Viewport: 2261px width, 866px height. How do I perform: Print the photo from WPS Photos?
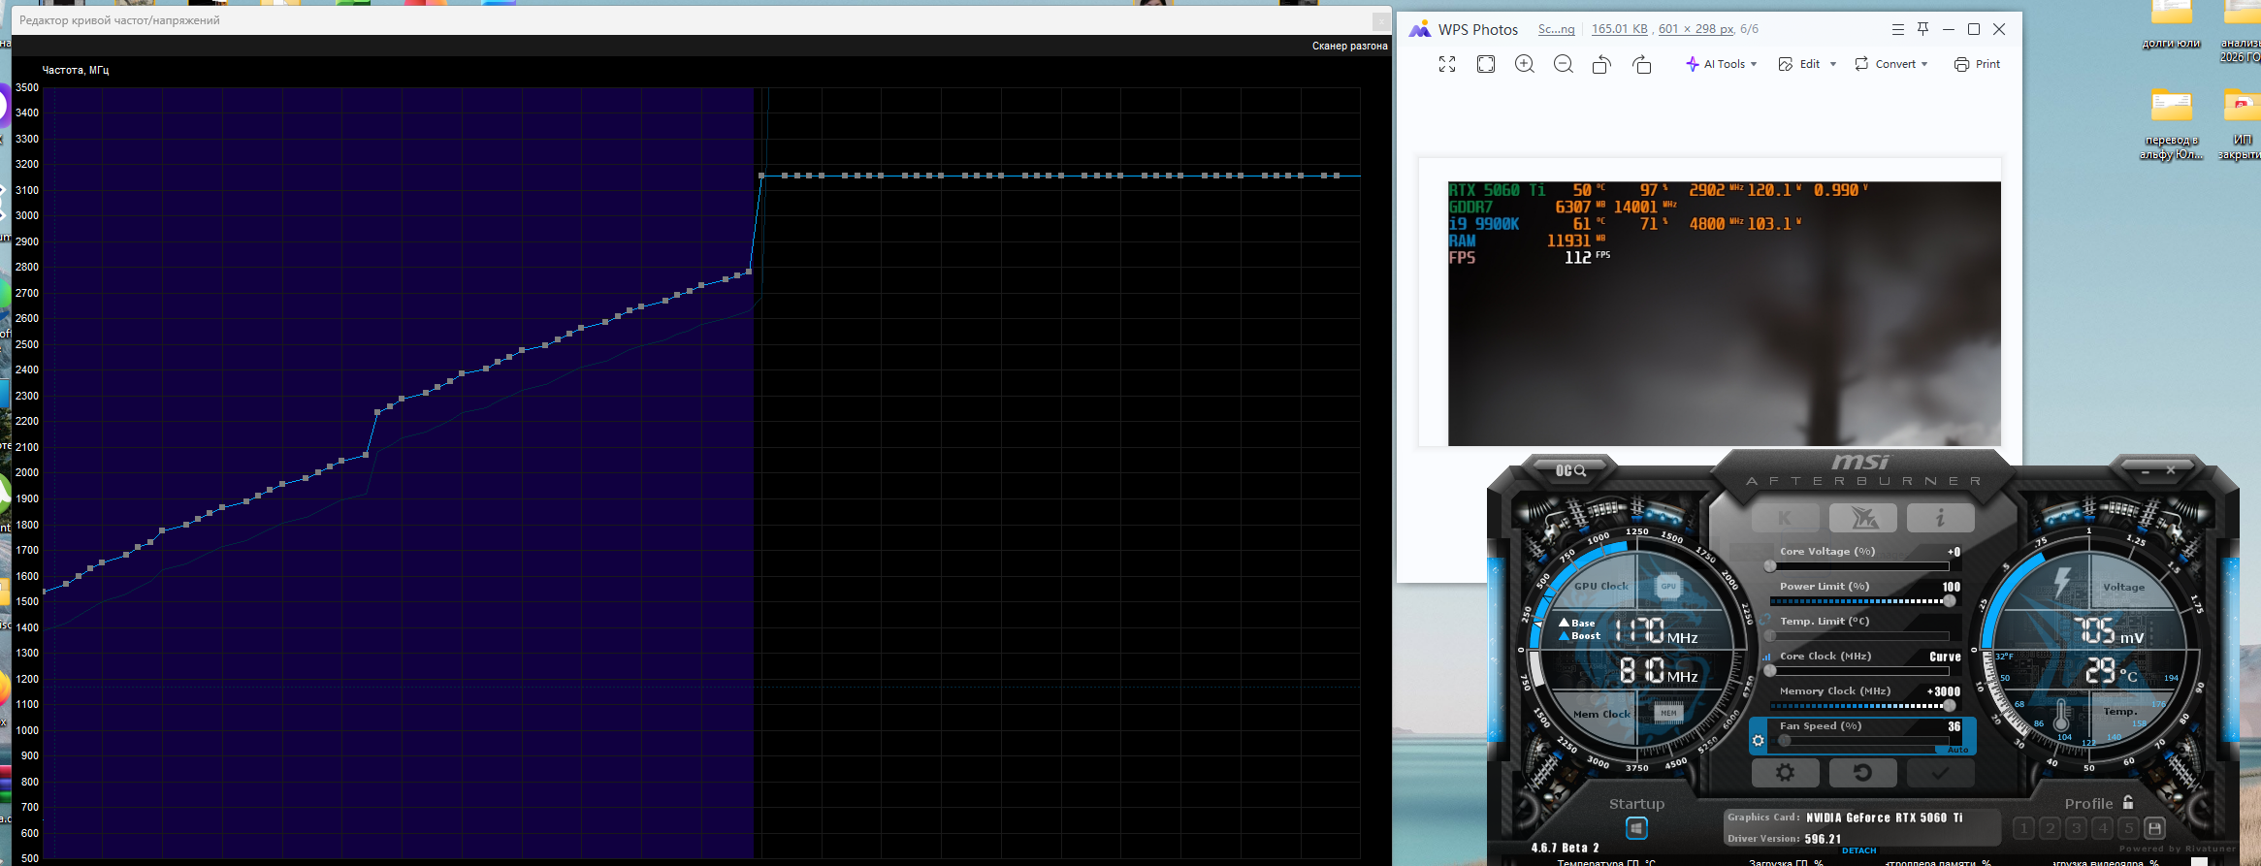pyautogui.click(x=1977, y=64)
